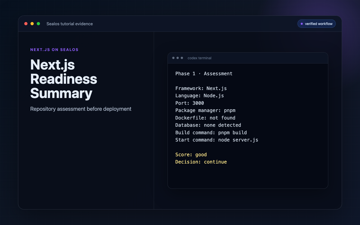The height and width of the screenshot is (225, 360).
Task: Click the Build command: pnpm build line
Action: coord(211,133)
